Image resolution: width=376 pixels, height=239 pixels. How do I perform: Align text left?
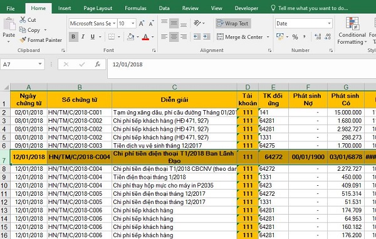pos(164,37)
